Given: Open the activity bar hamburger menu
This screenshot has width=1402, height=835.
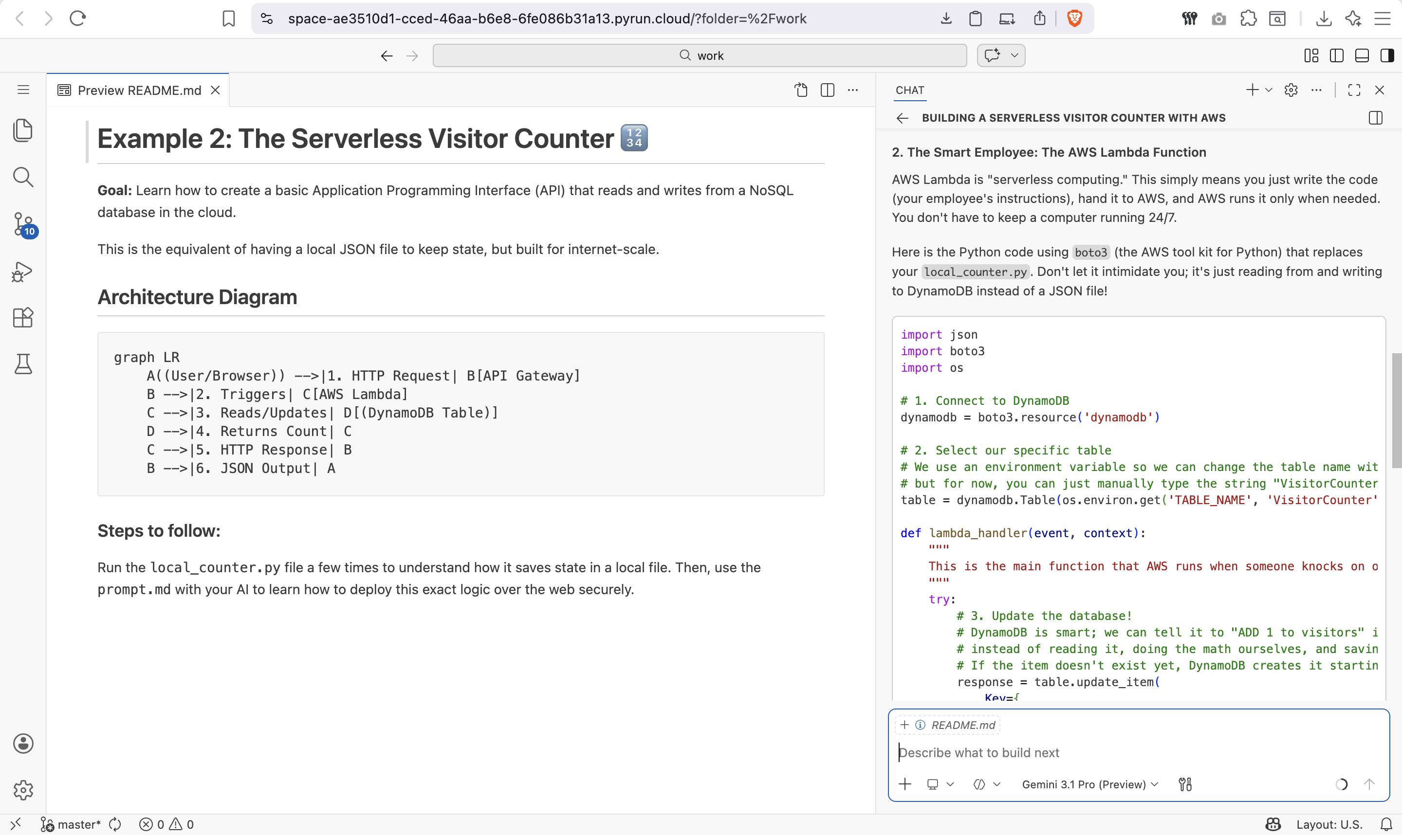Looking at the screenshot, I should [23, 90].
